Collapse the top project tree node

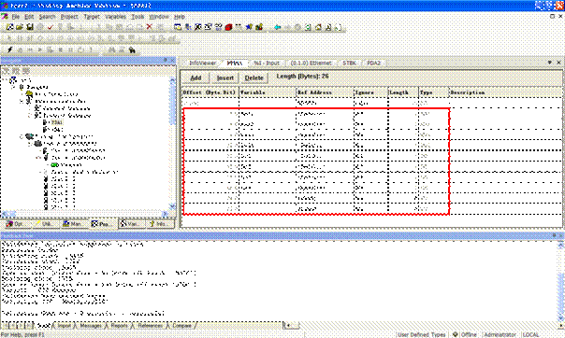pos(6,79)
